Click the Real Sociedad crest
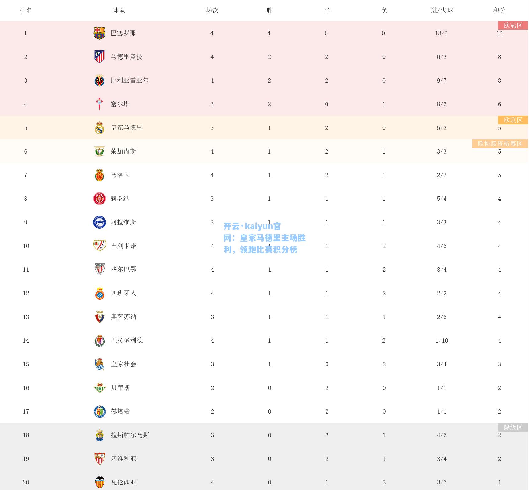Image resolution: width=529 pixels, height=490 pixels. (100, 364)
